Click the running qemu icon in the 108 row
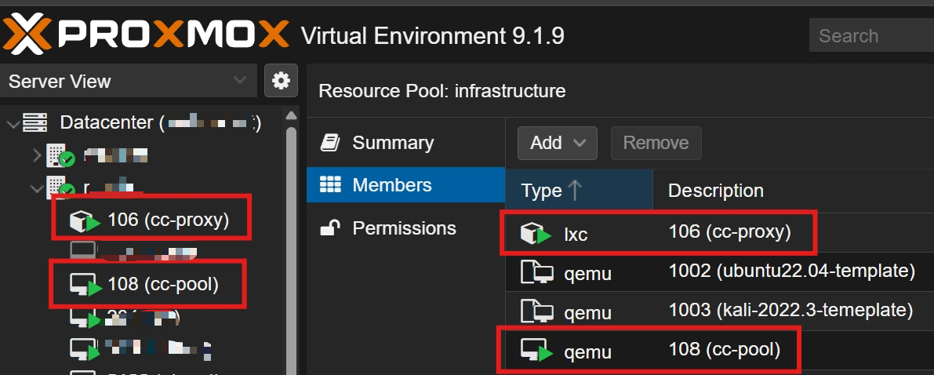The height and width of the screenshot is (375, 934). tap(536, 351)
